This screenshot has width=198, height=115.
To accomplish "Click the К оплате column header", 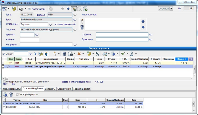I will point(155,59).
